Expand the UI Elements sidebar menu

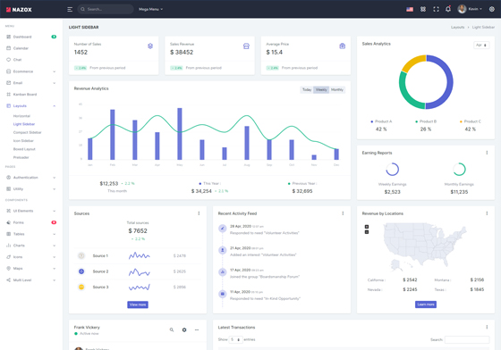click(x=31, y=211)
